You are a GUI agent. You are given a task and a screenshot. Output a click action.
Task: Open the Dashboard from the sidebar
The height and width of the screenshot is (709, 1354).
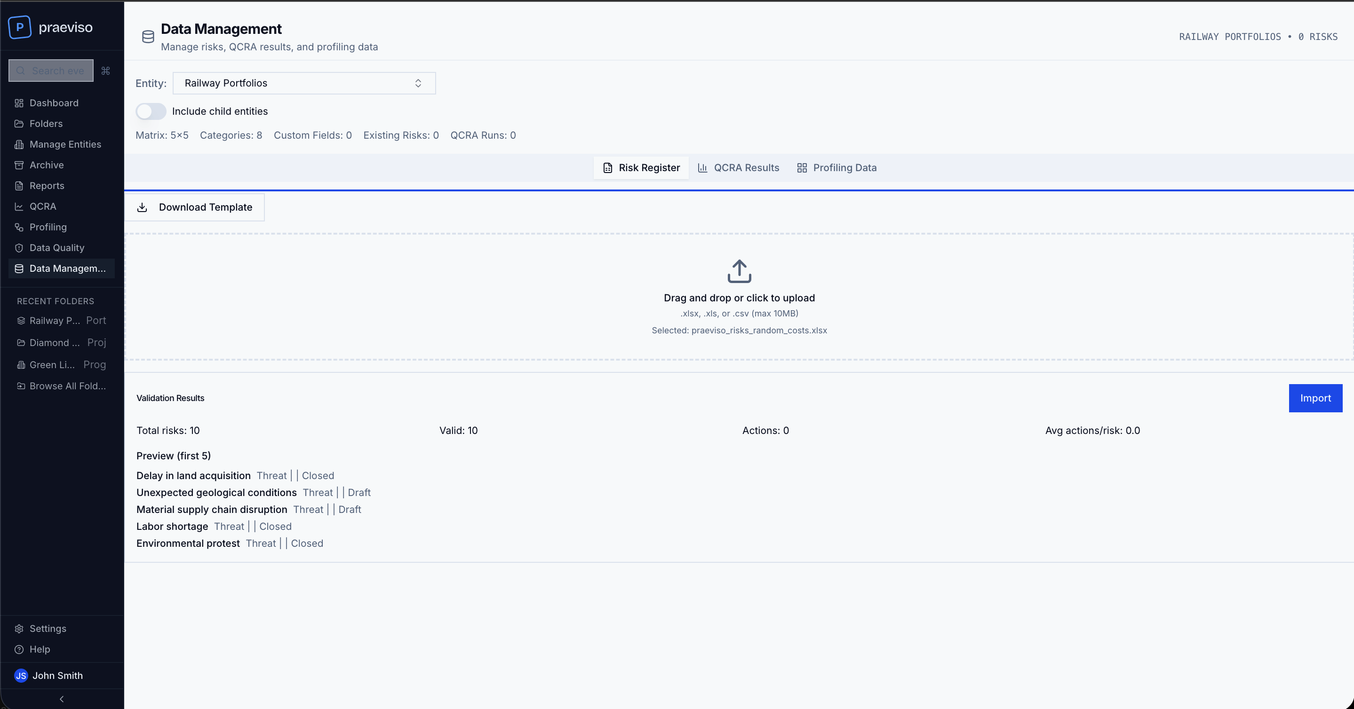(x=54, y=102)
